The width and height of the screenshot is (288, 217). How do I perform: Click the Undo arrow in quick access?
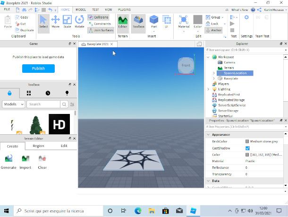(50, 9)
